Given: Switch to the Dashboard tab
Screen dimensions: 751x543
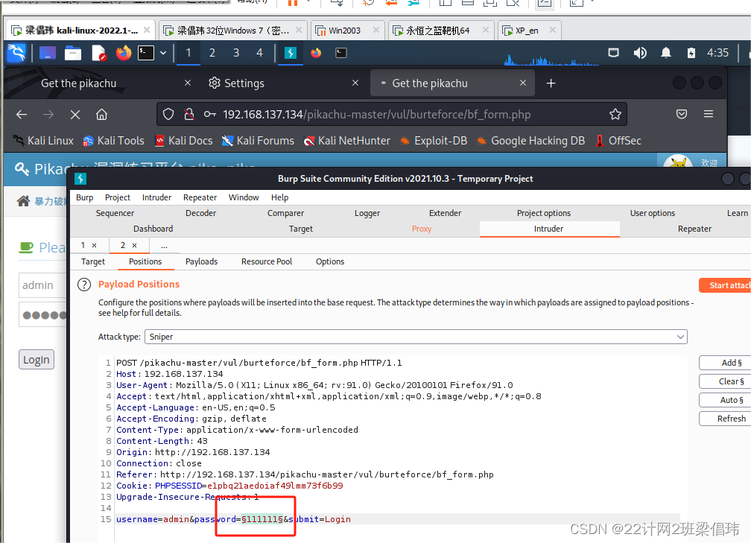Looking at the screenshot, I should (153, 229).
